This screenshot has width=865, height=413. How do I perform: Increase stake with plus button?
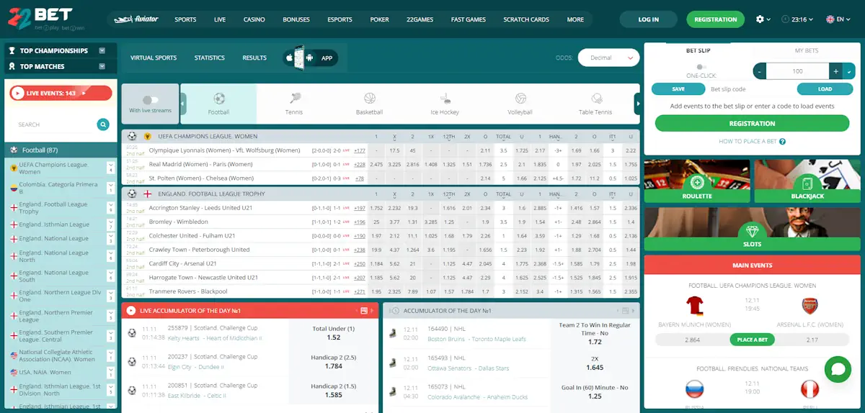pos(835,71)
